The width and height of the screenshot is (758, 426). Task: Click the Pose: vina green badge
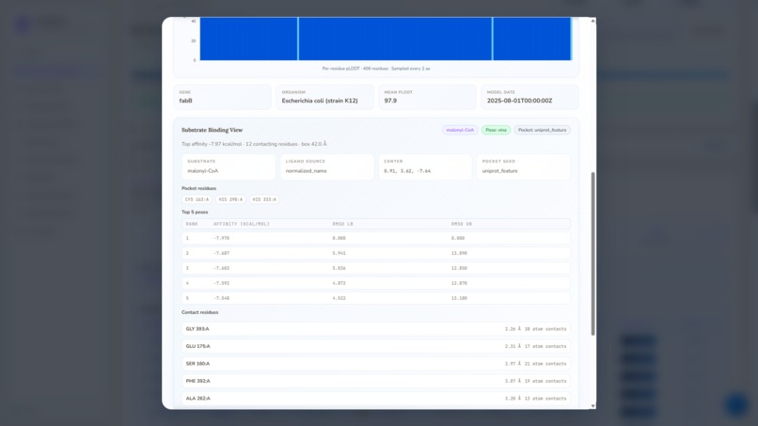[x=496, y=130]
